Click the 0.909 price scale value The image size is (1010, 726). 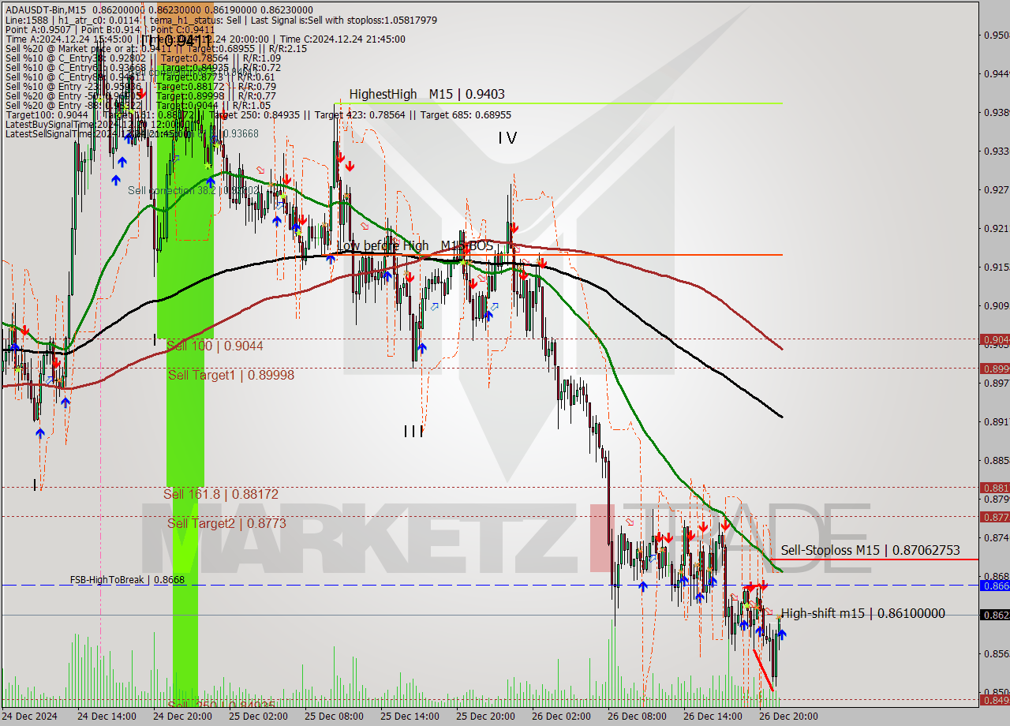point(995,306)
